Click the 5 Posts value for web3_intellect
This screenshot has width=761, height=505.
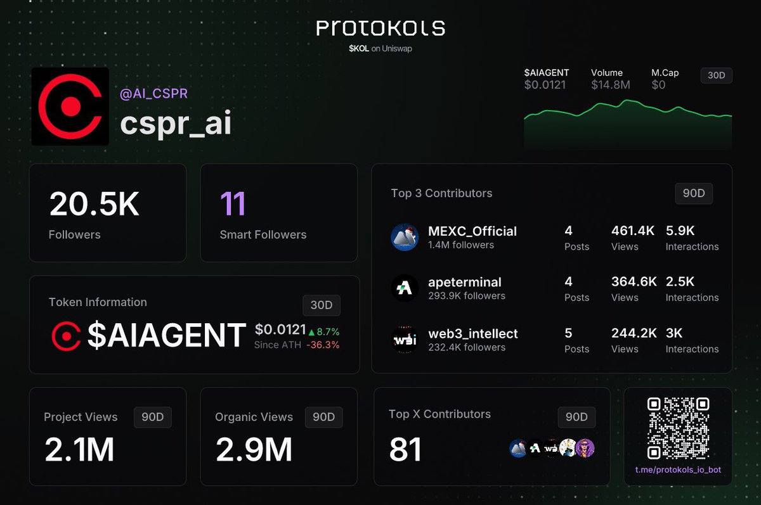pos(568,333)
